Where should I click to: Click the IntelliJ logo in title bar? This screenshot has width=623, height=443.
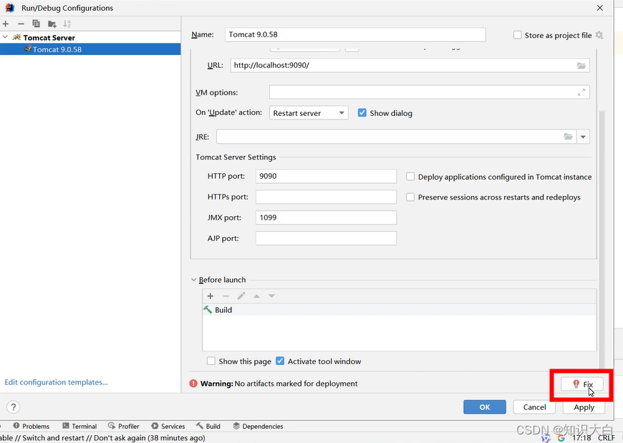(10, 8)
